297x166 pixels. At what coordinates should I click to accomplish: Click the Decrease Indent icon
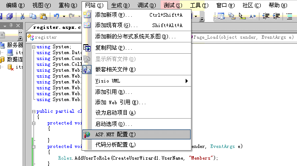(x=266, y=16)
